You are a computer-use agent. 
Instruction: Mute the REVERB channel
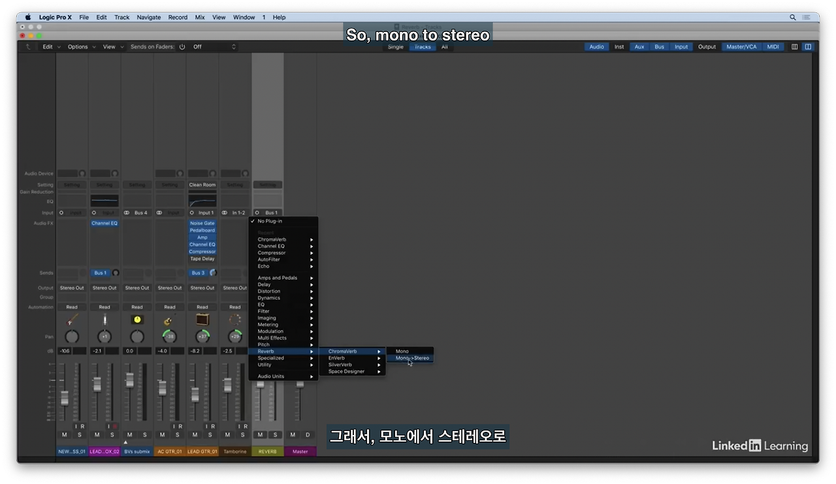pyautogui.click(x=260, y=435)
